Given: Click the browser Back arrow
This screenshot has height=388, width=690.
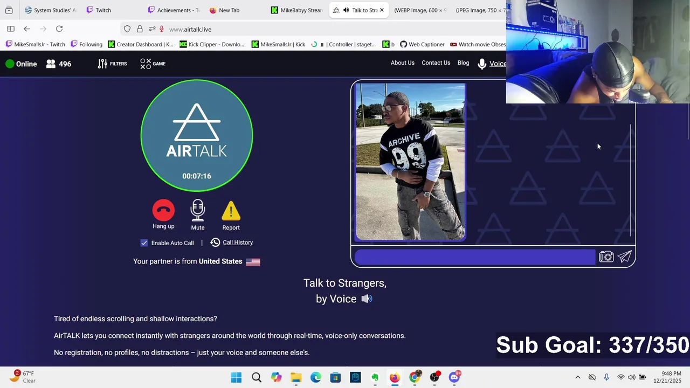Looking at the screenshot, I should pyautogui.click(x=27, y=29).
